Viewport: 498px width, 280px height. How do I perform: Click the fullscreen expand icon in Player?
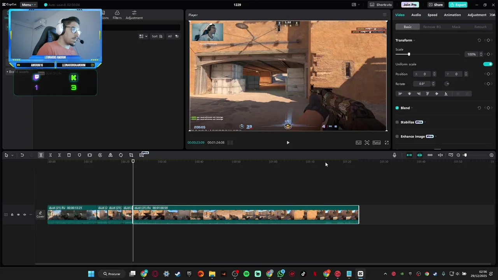(387, 143)
